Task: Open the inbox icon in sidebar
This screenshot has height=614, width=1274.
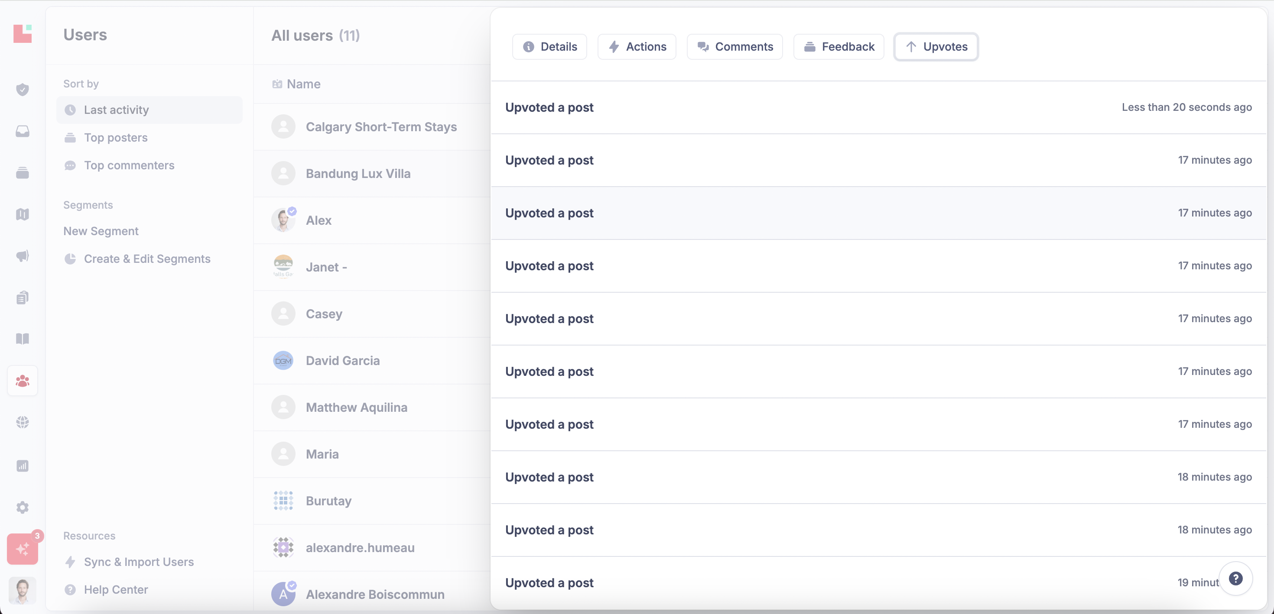Action: [x=22, y=131]
